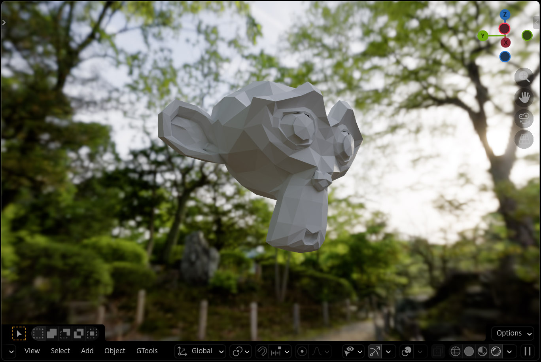Choose the set new selection mode icon
The height and width of the screenshot is (362, 541).
[x=38, y=334]
